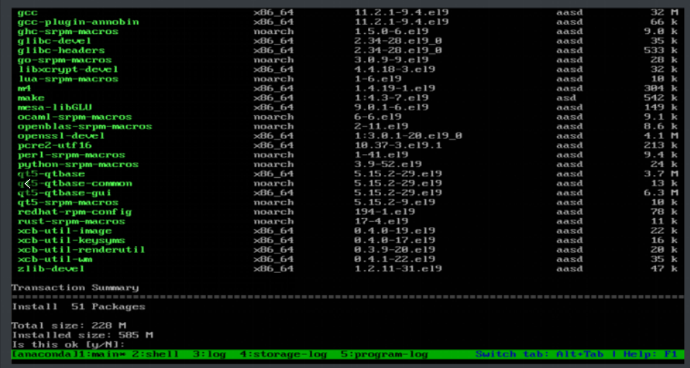The width and height of the screenshot is (690, 368).
Task: Click the 4.1 M size value
Action: point(660,136)
